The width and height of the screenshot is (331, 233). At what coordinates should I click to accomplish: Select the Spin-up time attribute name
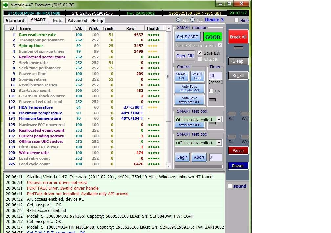pyautogui.click(x=31, y=46)
